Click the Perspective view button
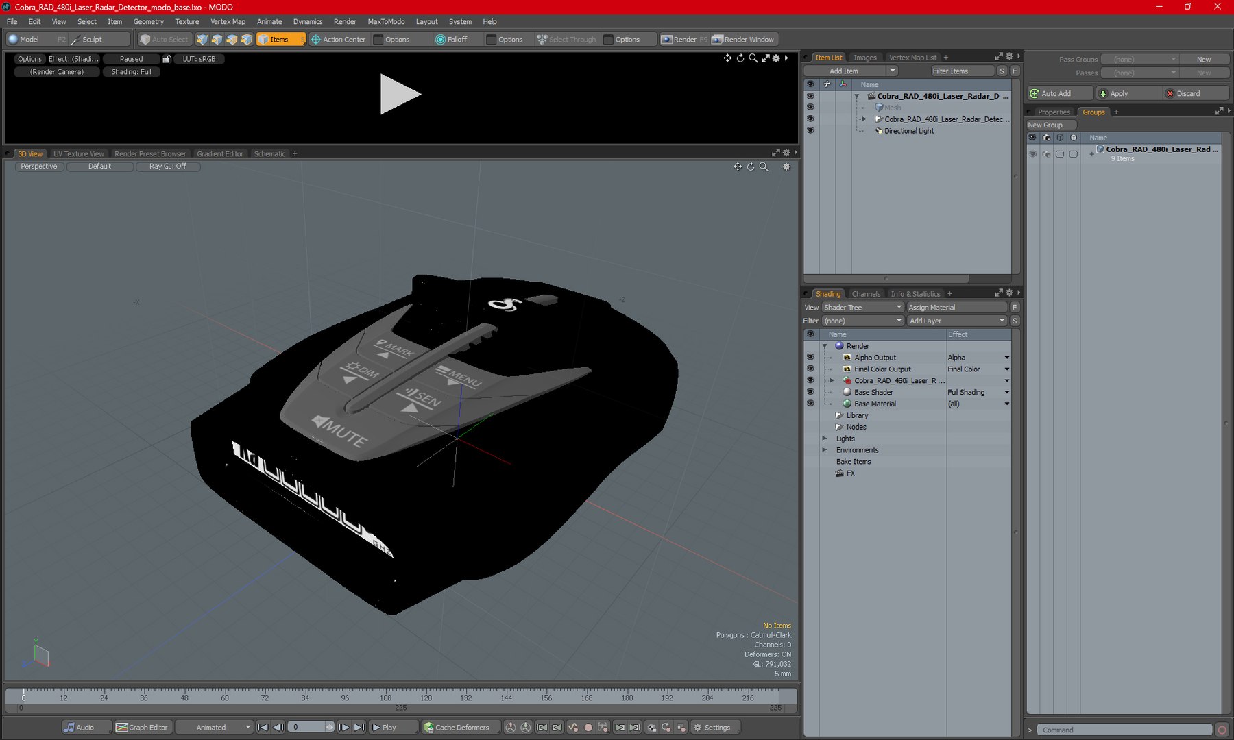The width and height of the screenshot is (1234, 740). 39,166
